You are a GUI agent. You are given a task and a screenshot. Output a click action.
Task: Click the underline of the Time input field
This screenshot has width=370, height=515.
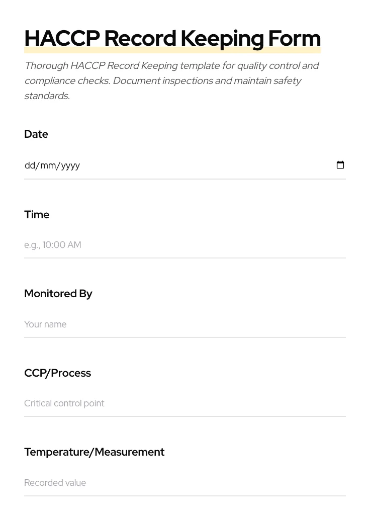(x=185, y=257)
